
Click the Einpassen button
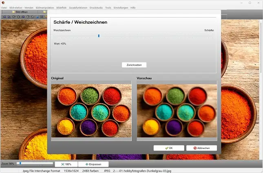pyautogui.click(x=93, y=164)
